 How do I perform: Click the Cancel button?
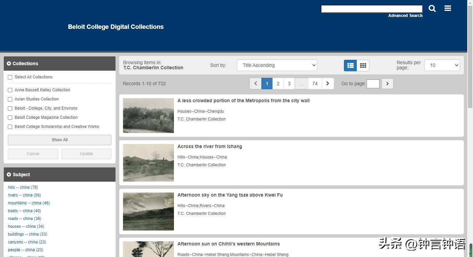point(33,154)
